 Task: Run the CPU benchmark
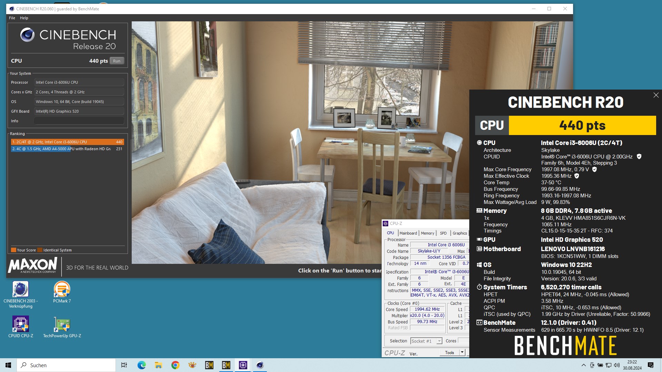117,61
